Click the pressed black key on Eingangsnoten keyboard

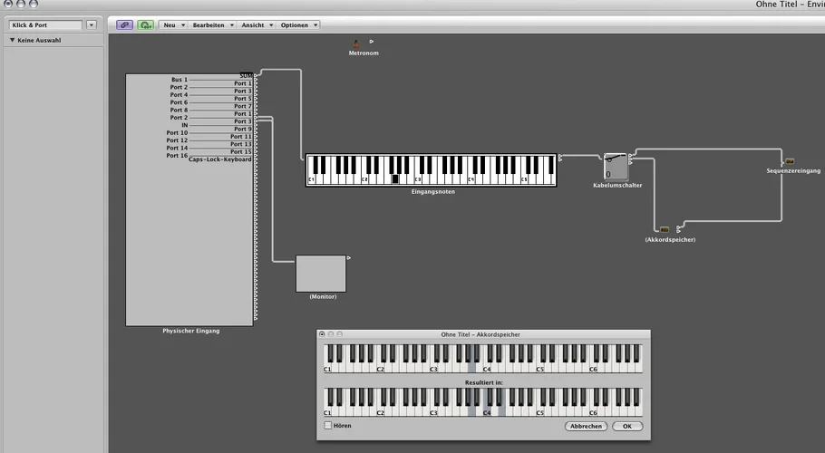point(395,178)
